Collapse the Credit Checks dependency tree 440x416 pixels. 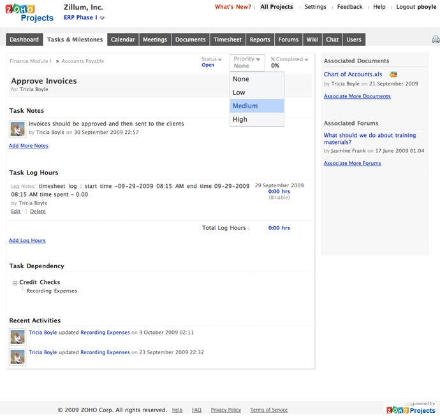tap(15, 283)
